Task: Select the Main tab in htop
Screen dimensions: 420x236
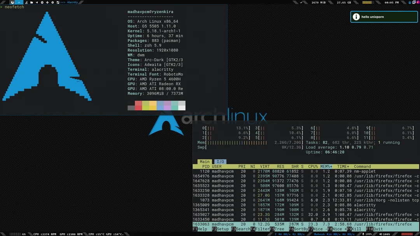Action: coord(205,161)
